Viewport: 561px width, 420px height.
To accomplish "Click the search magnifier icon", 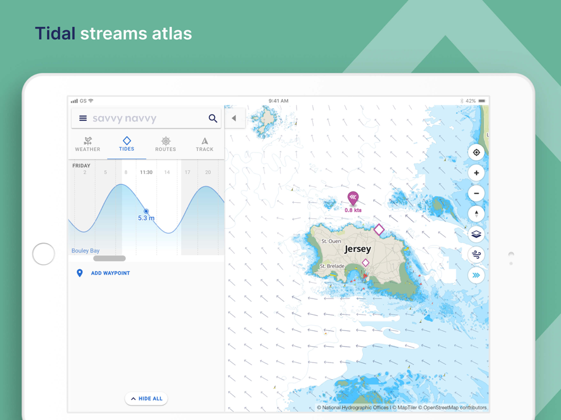I will [x=213, y=118].
